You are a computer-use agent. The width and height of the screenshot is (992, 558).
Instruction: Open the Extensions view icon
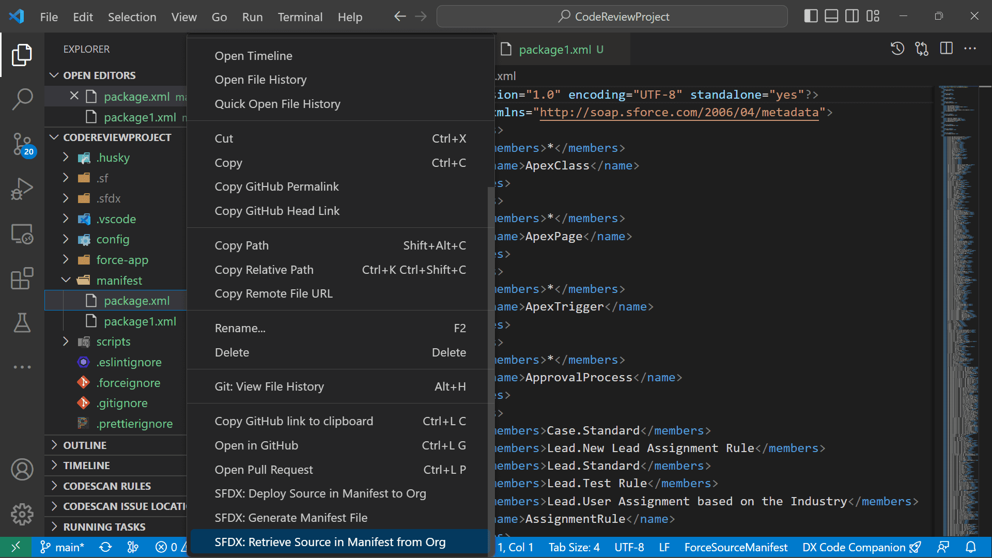22,278
